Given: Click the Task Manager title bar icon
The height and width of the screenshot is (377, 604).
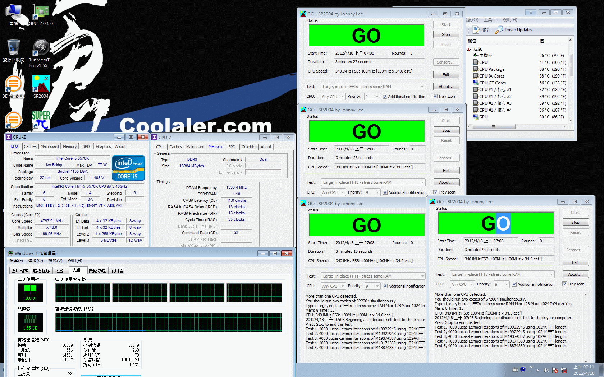Looking at the screenshot, I should [x=10, y=253].
